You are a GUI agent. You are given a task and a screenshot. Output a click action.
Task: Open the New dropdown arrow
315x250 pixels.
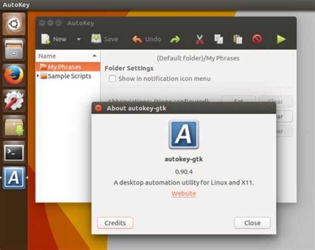click(79, 39)
